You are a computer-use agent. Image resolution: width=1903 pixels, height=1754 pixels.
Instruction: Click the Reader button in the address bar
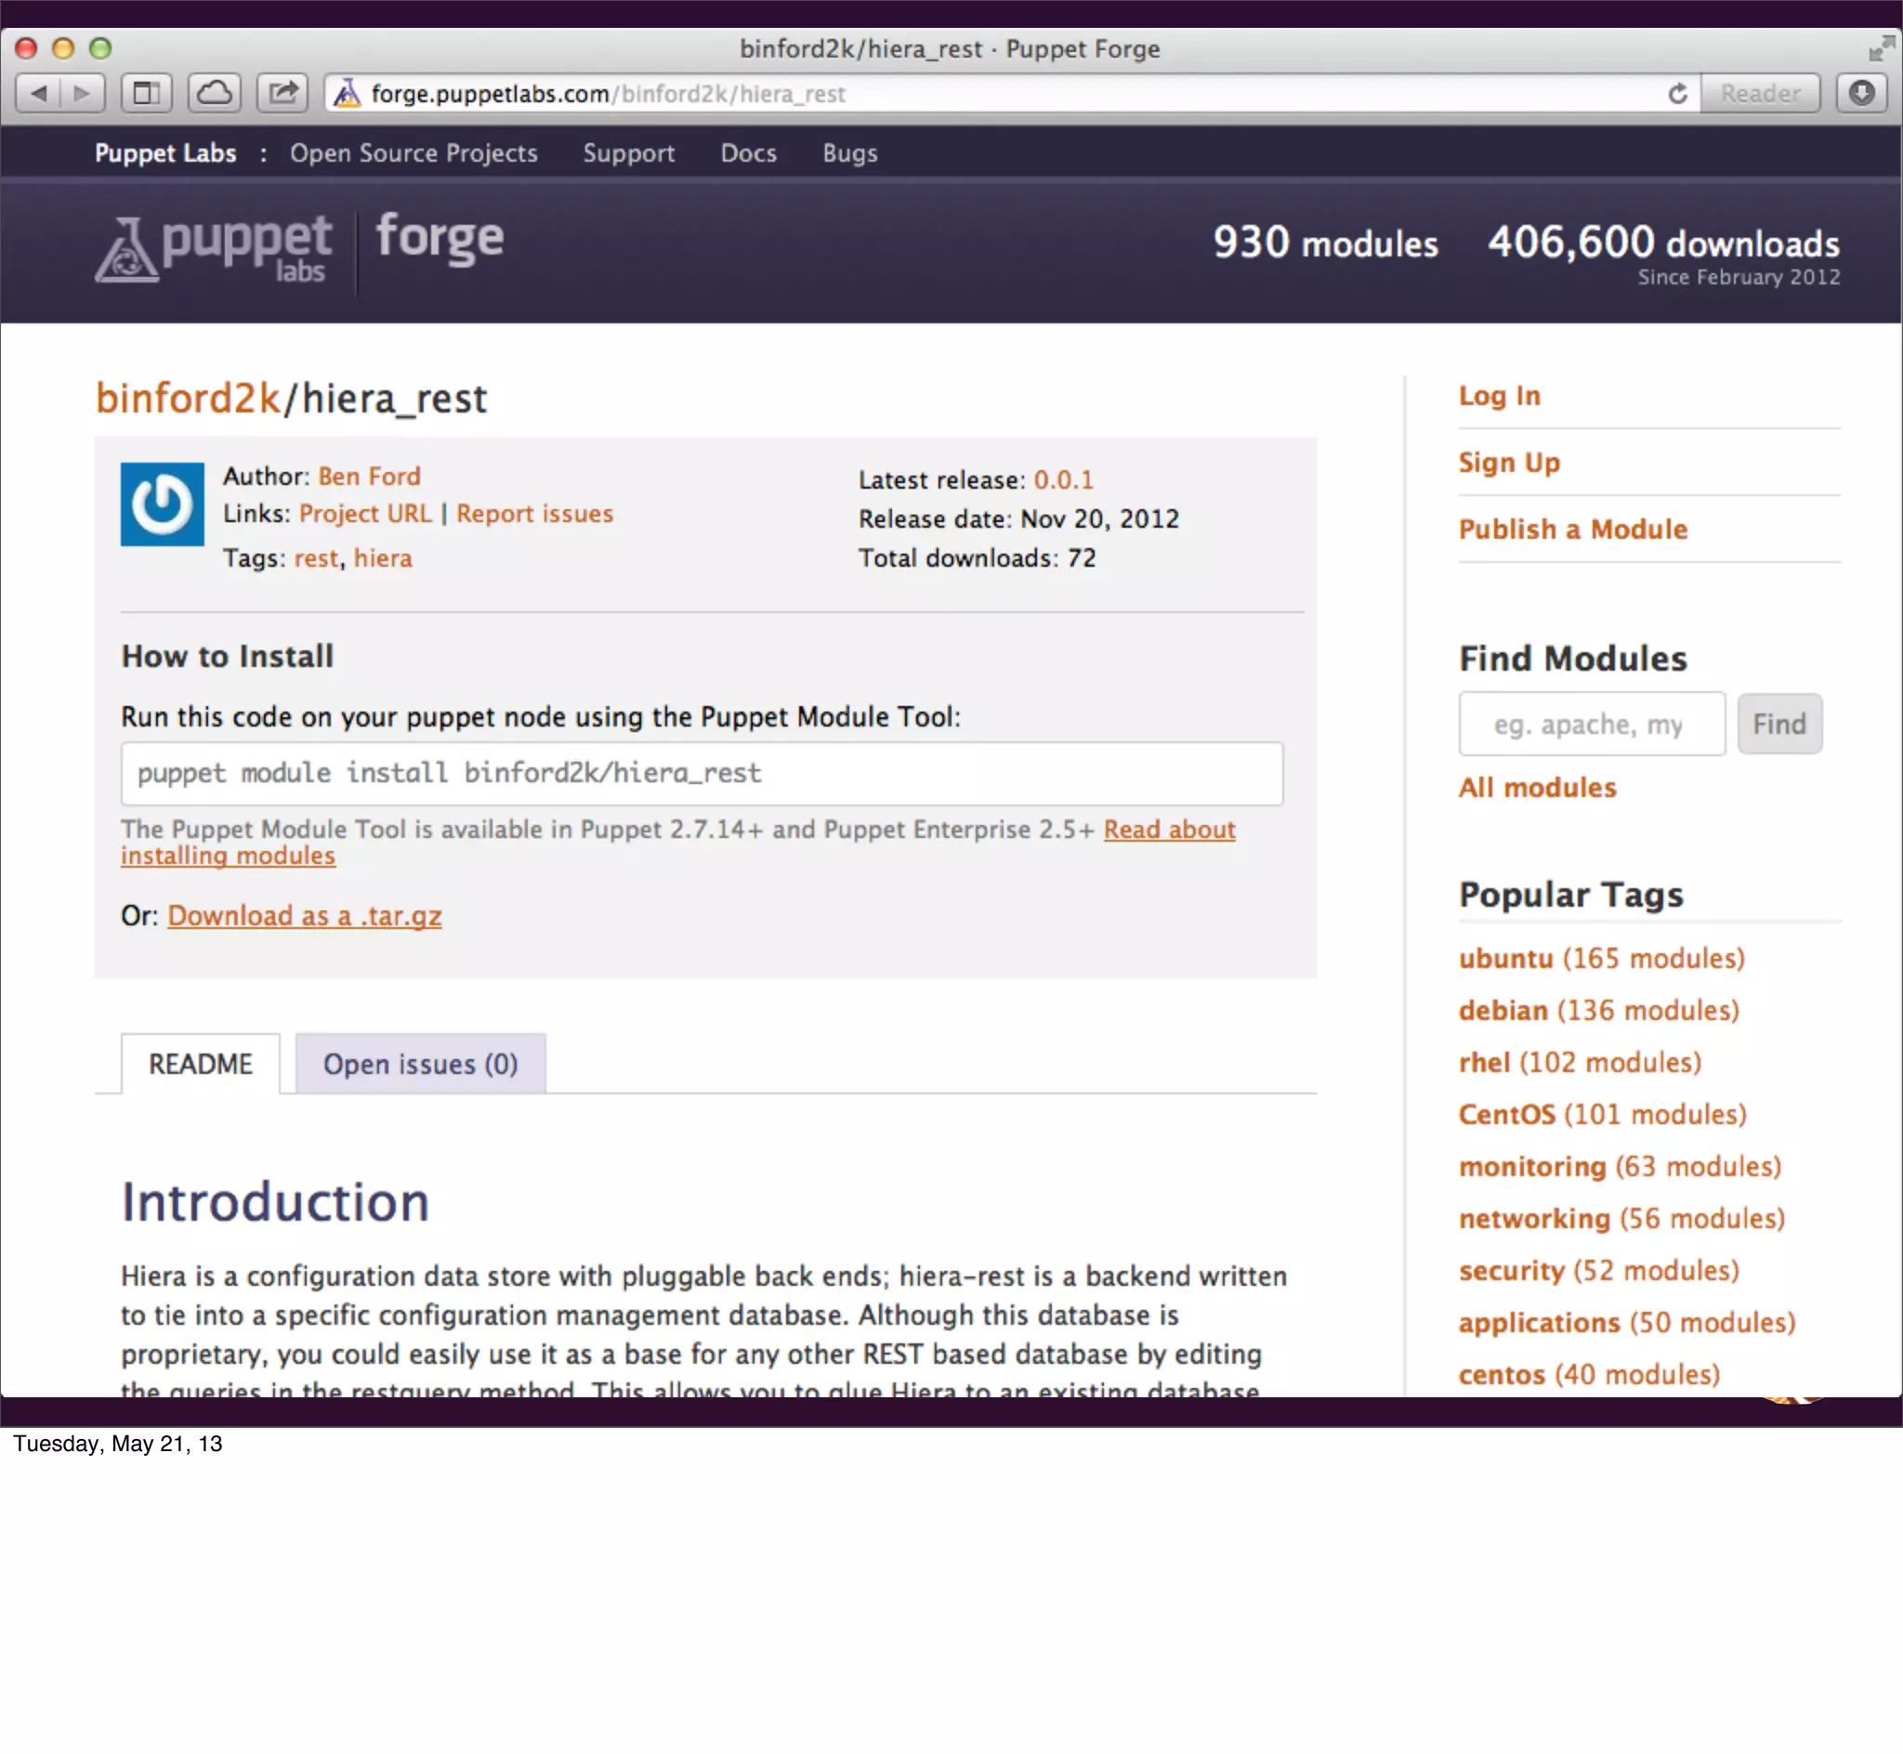(1759, 93)
